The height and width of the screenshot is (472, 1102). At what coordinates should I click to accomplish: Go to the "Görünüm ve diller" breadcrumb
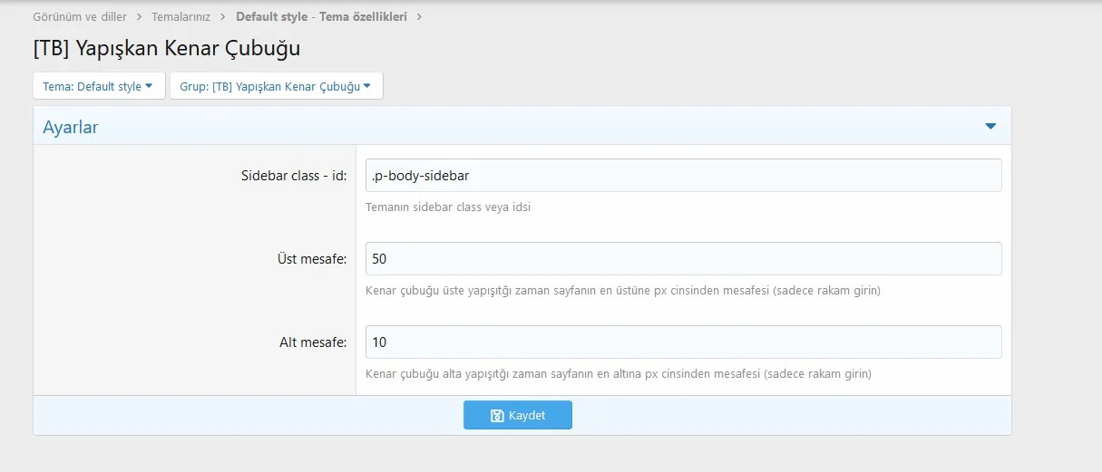(80, 16)
